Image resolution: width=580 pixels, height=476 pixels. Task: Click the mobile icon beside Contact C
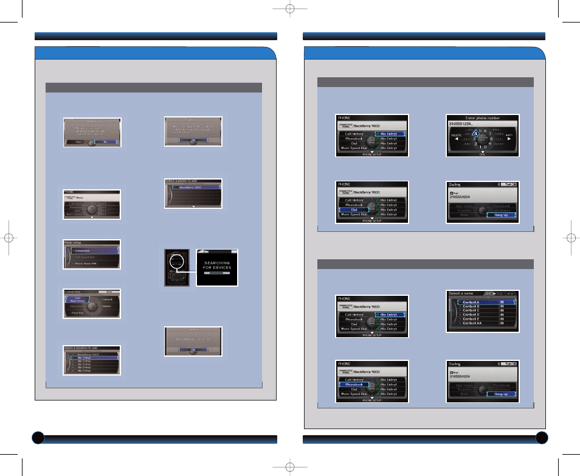502,310
